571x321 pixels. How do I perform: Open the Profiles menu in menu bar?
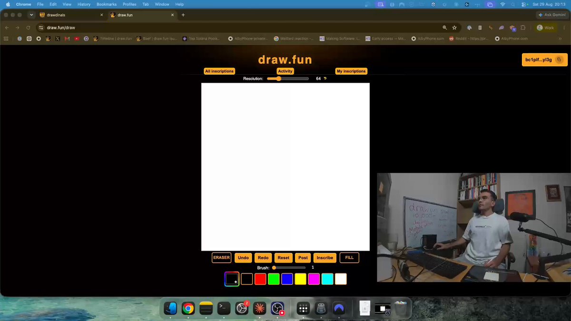click(129, 4)
